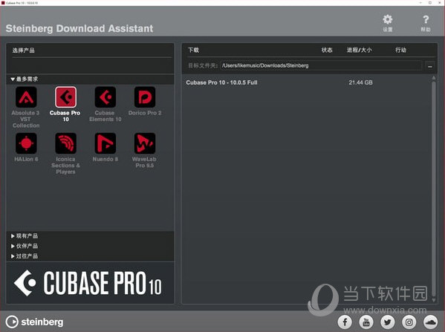Screen dimensions: 445x332
Task: Select Cubase Pro 10 - 10.0.5 Full download row
Action: 307,82
